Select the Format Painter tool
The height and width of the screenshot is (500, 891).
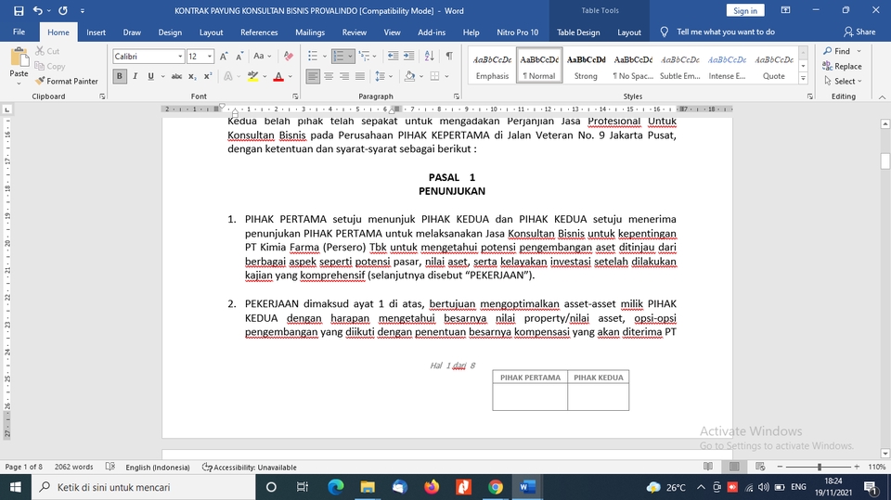67,82
